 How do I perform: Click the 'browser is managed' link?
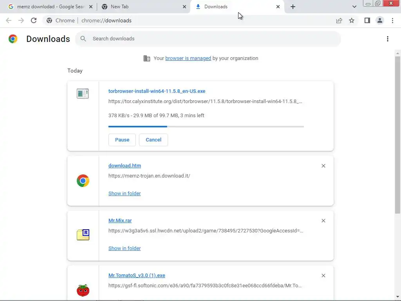(x=188, y=58)
